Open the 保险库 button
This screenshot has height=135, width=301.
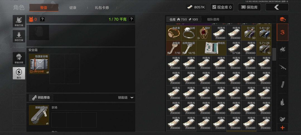point(249,7)
